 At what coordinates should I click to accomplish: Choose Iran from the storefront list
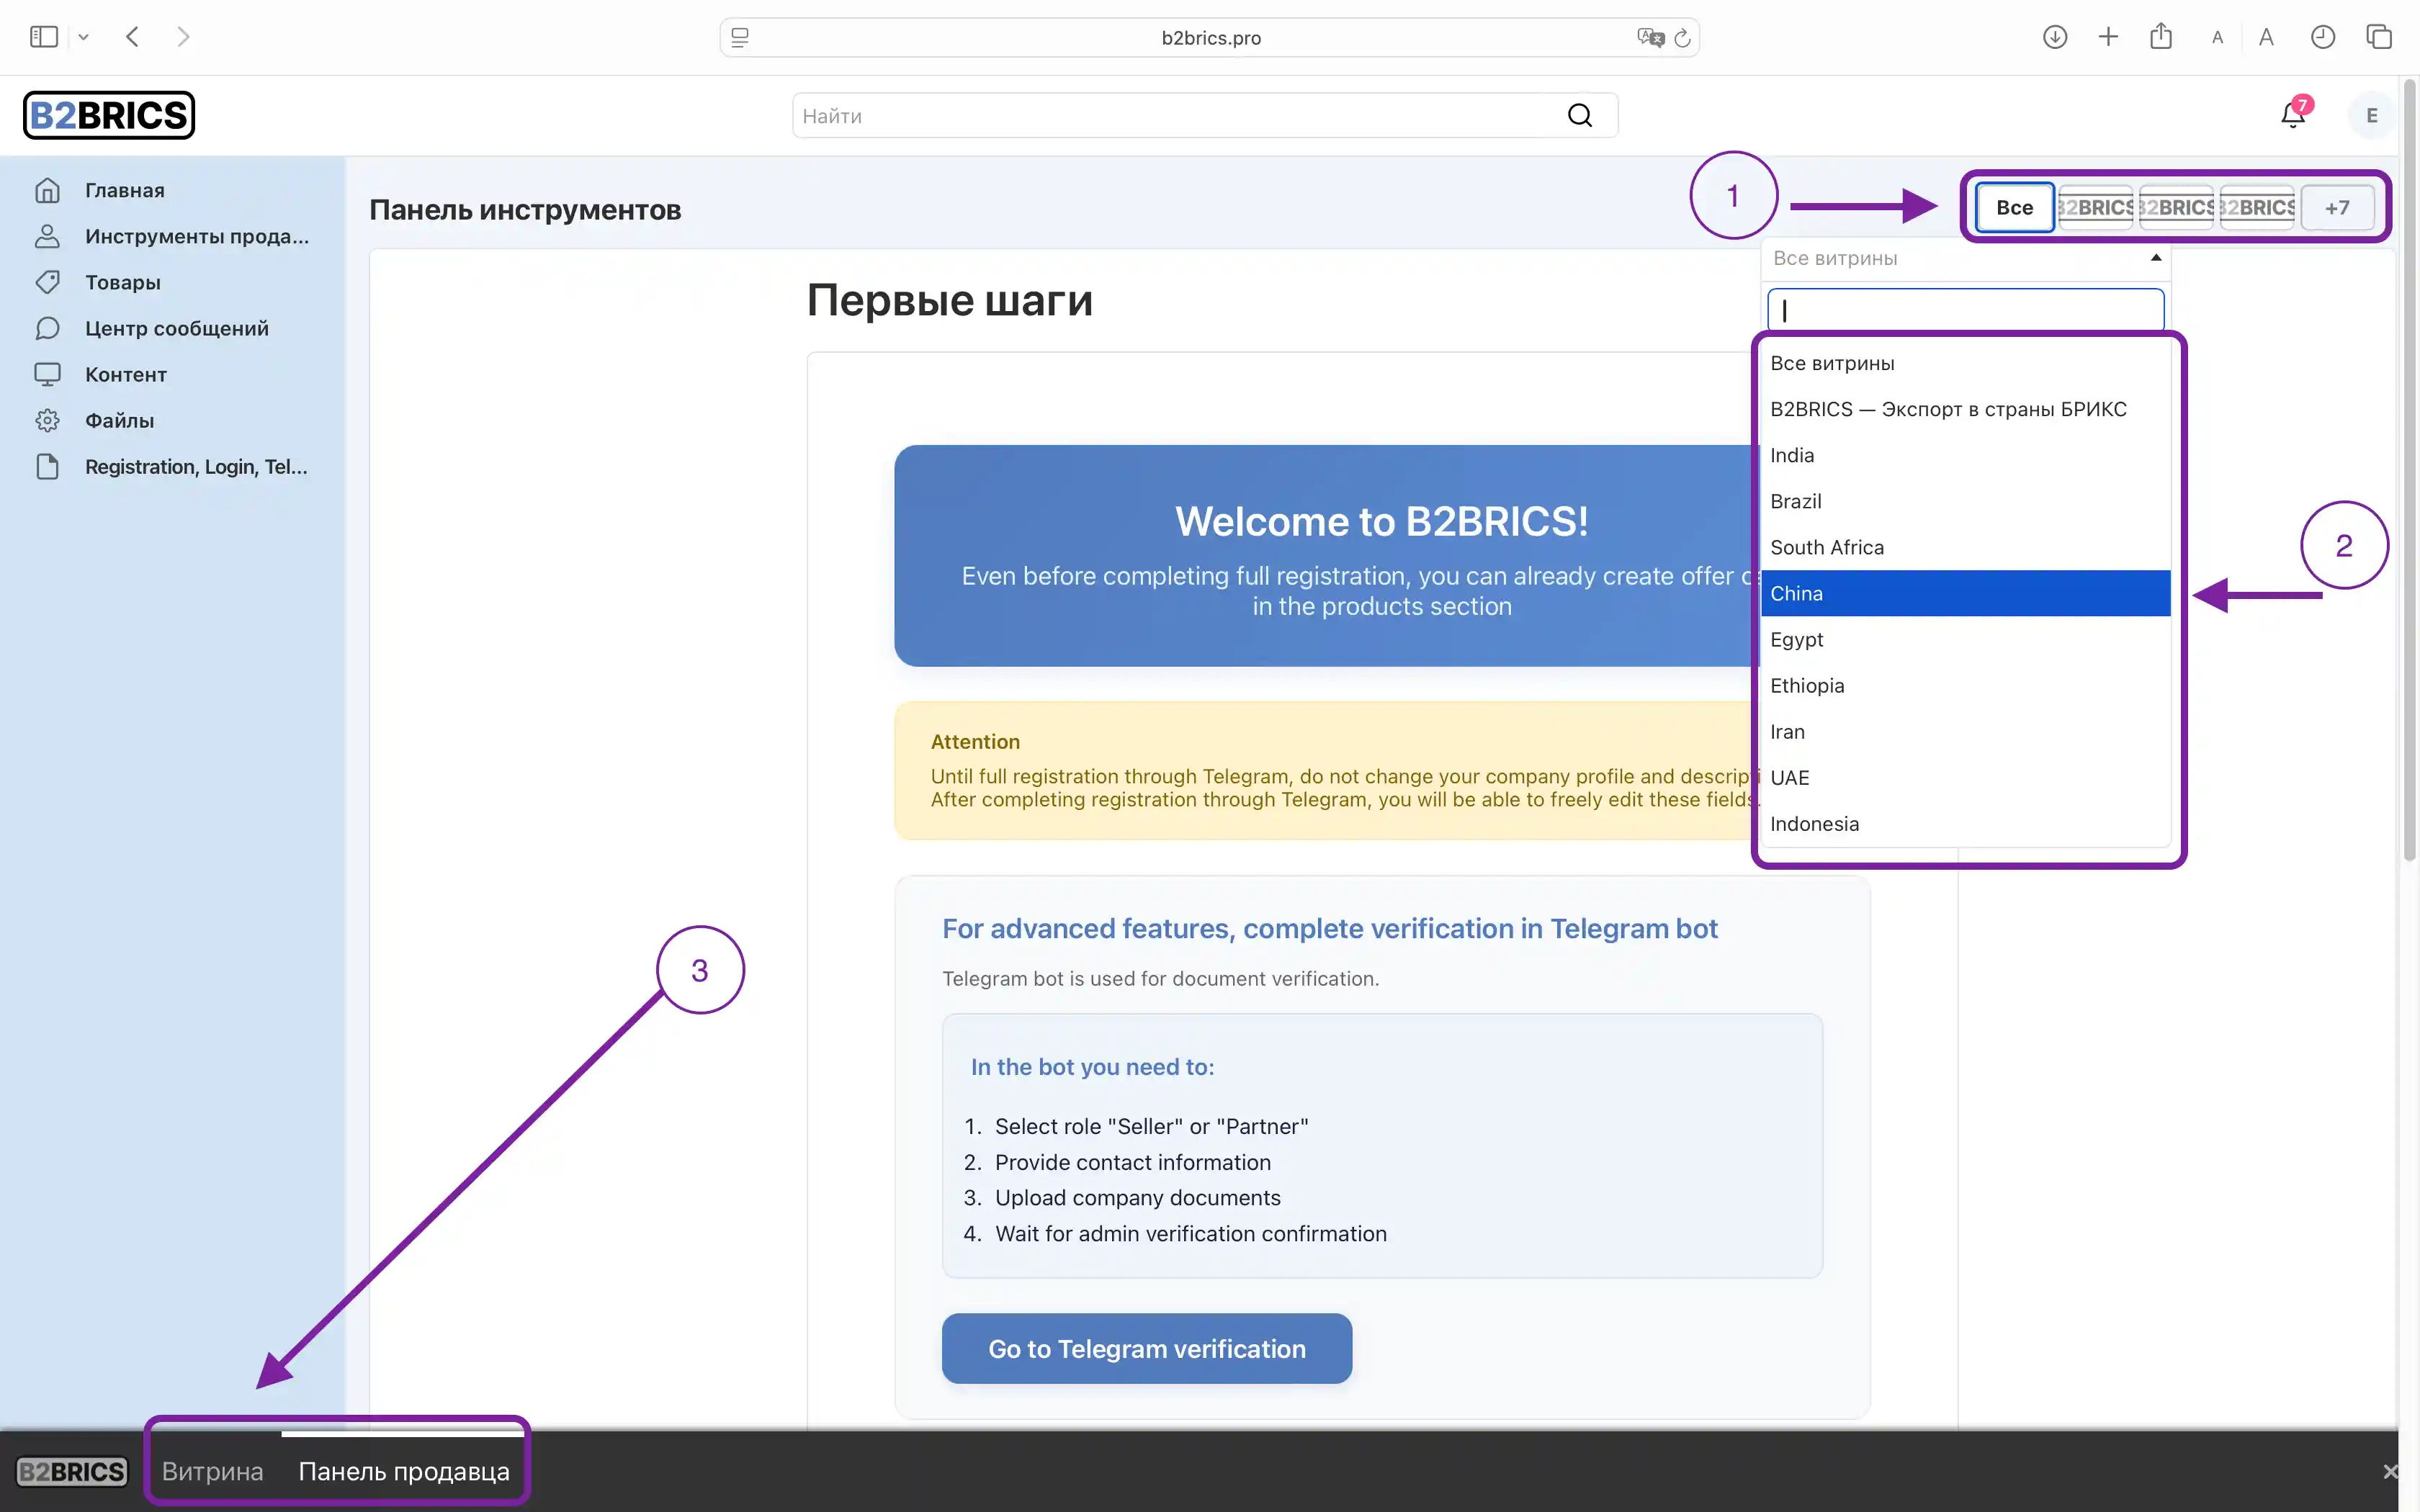coord(1965,731)
